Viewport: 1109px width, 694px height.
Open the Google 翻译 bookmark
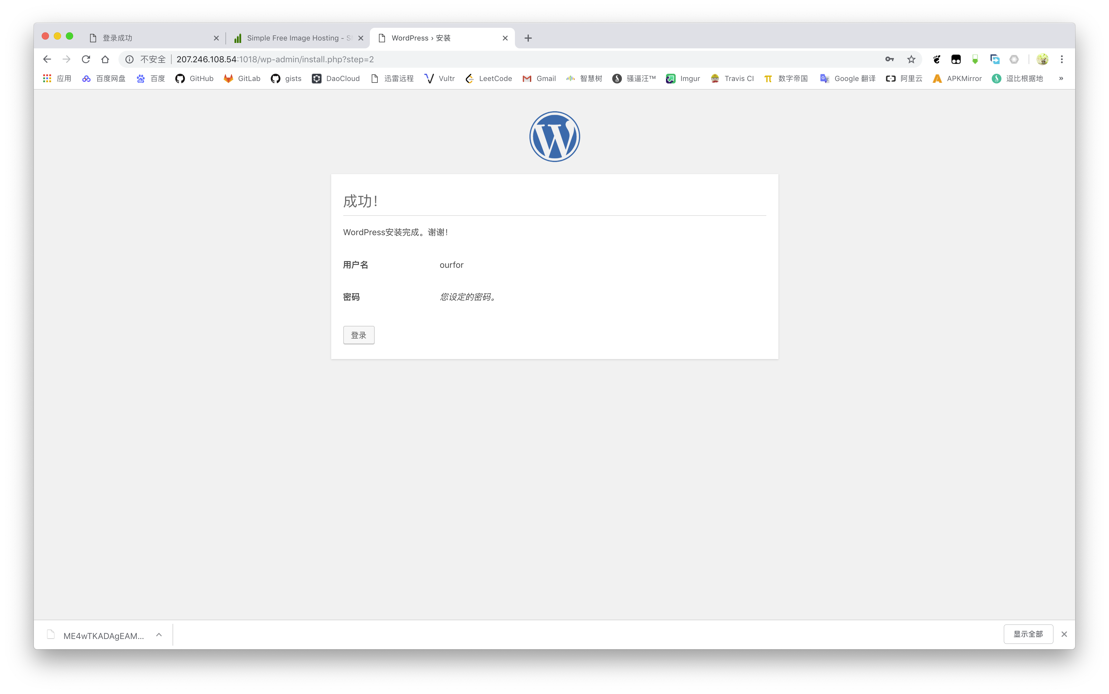point(848,79)
